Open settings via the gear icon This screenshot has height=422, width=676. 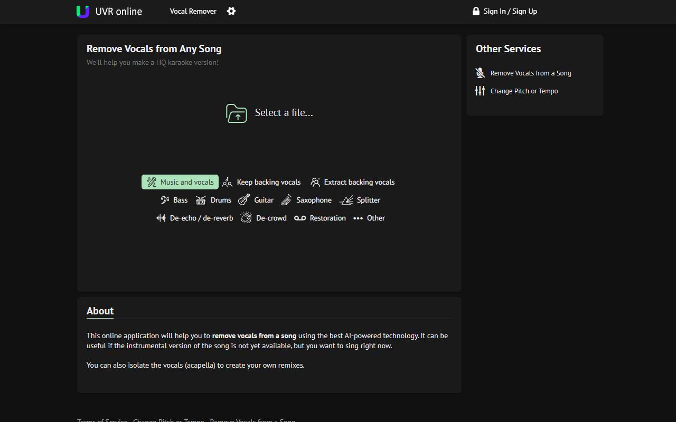pyautogui.click(x=231, y=11)
